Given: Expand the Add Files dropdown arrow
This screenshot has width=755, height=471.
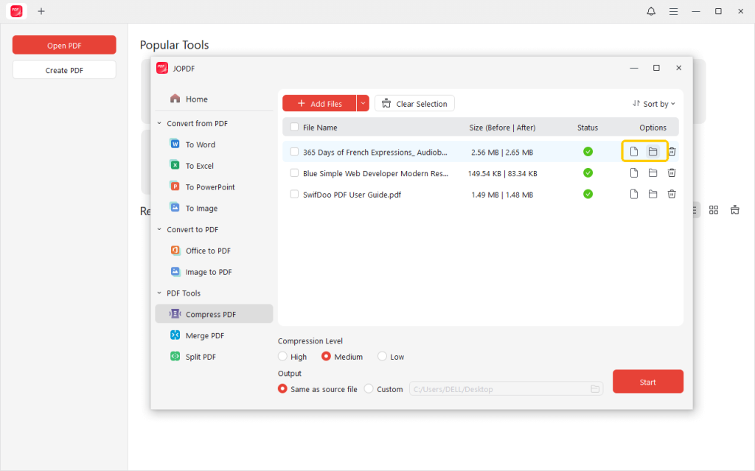Looking at the screenshot, I should [x=363, y=104].
